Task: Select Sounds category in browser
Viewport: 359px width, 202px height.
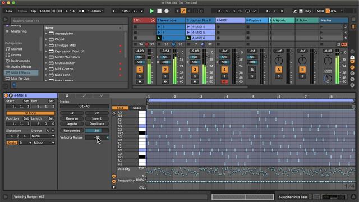Action: 16,49
